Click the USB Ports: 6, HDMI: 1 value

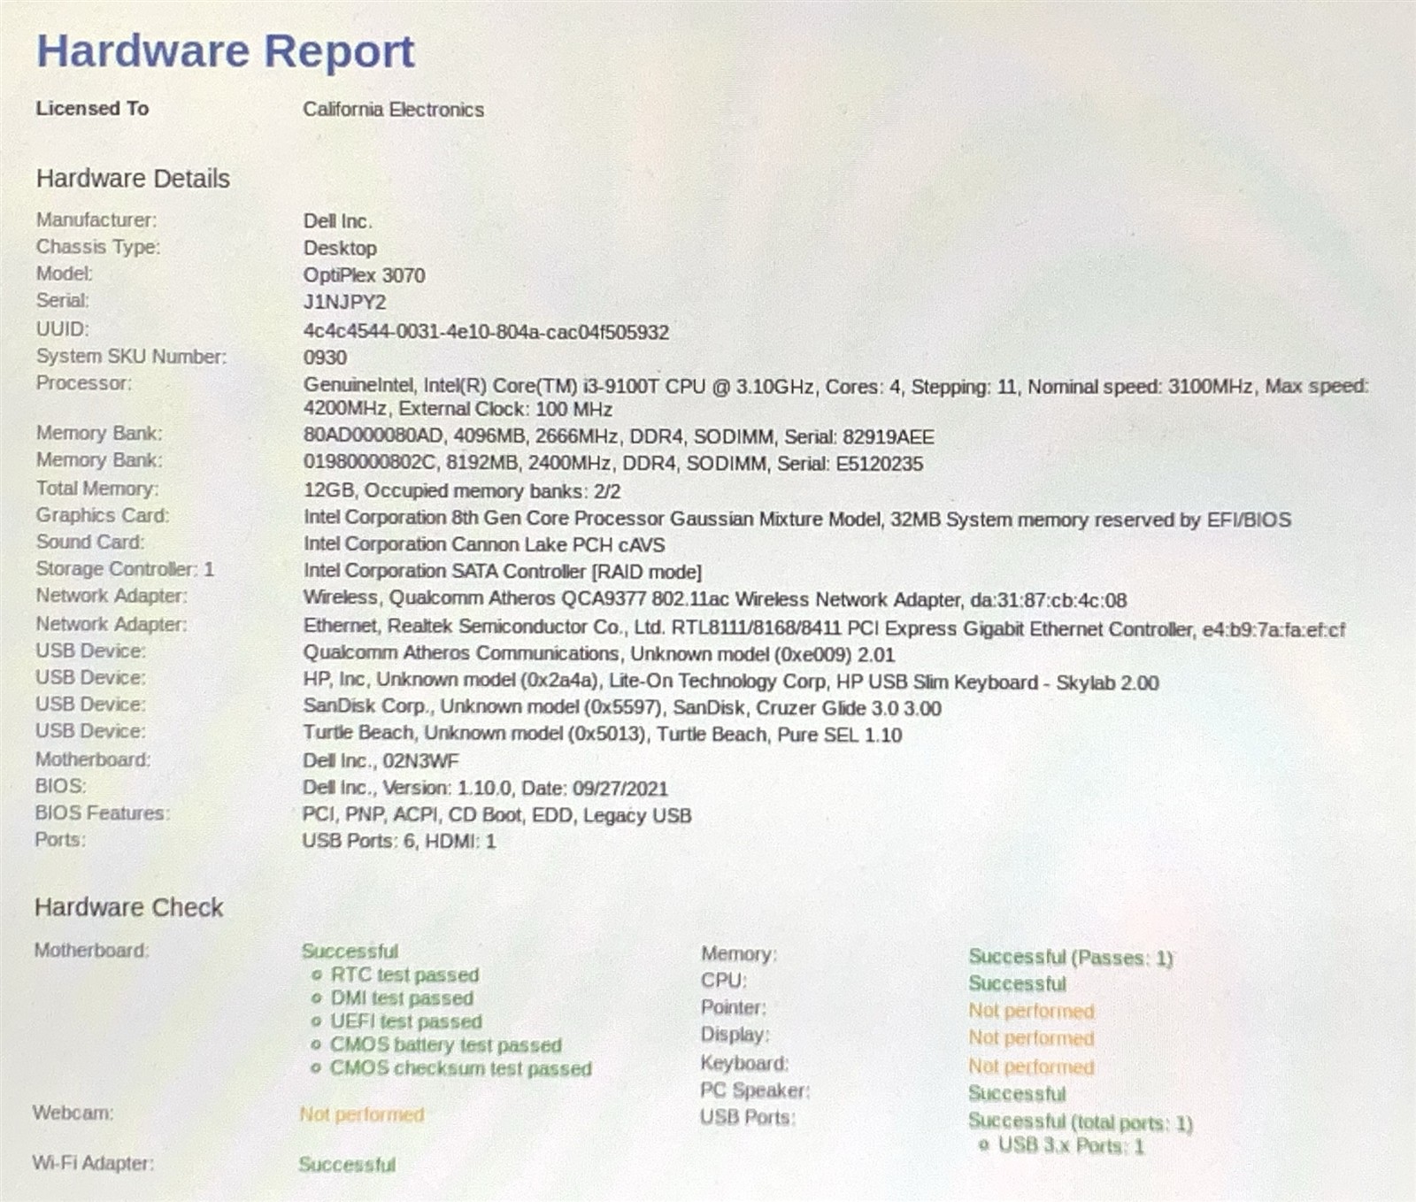(x=398, y=841)
